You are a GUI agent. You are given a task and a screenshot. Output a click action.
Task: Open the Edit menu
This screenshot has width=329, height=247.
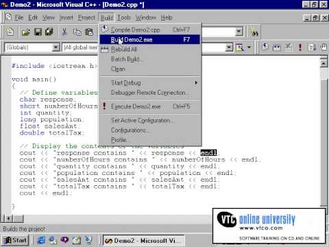click(33, 18)
